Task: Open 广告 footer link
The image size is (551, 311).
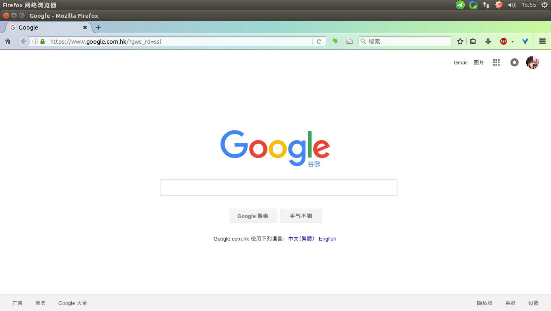Action: coord(17,303)
